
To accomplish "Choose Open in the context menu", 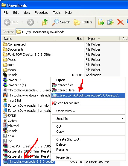I will (88, 80).
